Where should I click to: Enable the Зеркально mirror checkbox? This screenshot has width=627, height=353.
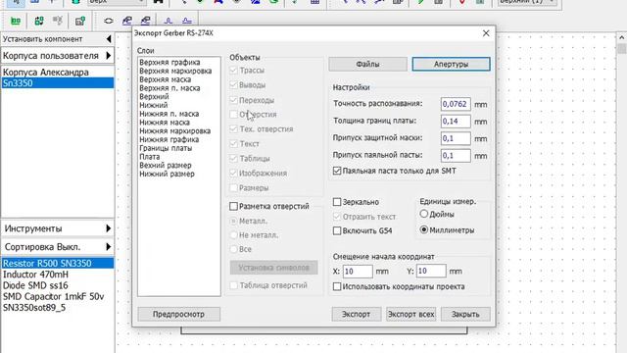coord(337,202)
